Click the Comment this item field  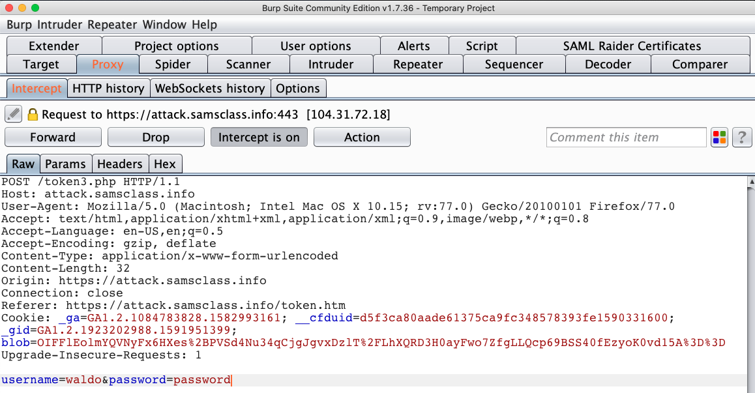[x=626, y=138]
